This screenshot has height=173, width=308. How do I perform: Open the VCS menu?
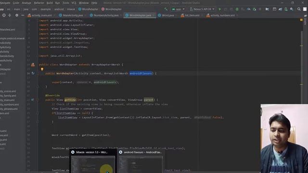tap(74, 3)
